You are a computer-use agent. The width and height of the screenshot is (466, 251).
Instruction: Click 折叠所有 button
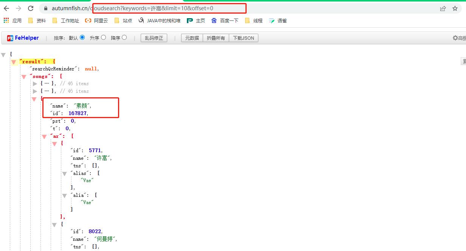[216, 38]
